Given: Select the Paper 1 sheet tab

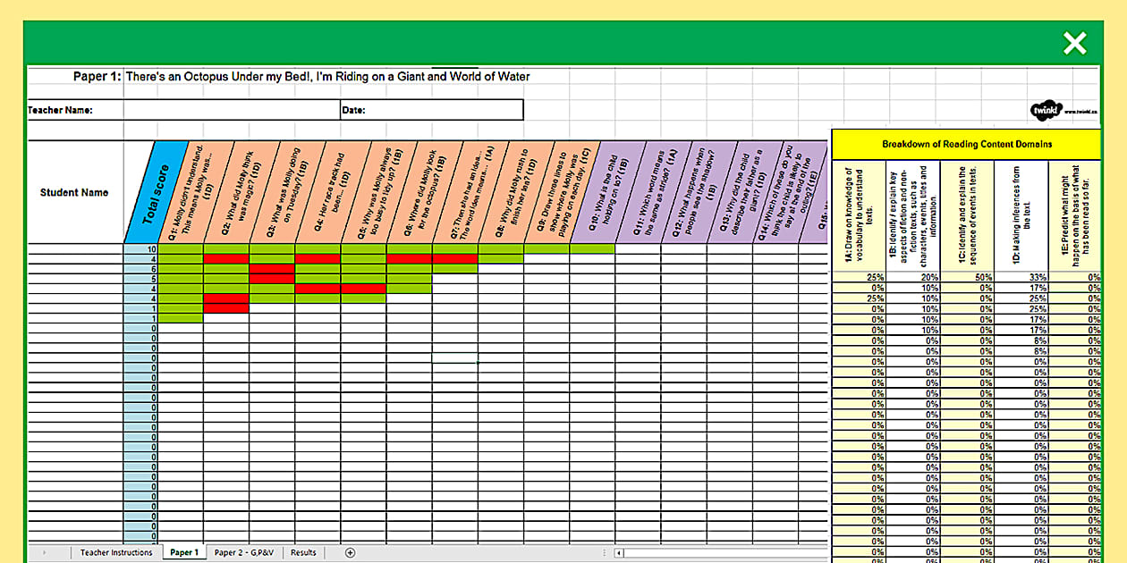Looking at the screenshot, I should coord(184,552).
